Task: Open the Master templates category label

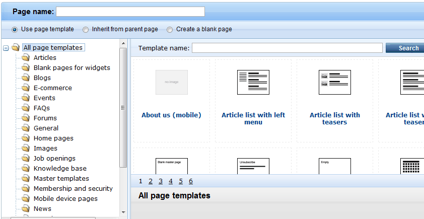Action: pyautogui.click(x=61, y=178)
